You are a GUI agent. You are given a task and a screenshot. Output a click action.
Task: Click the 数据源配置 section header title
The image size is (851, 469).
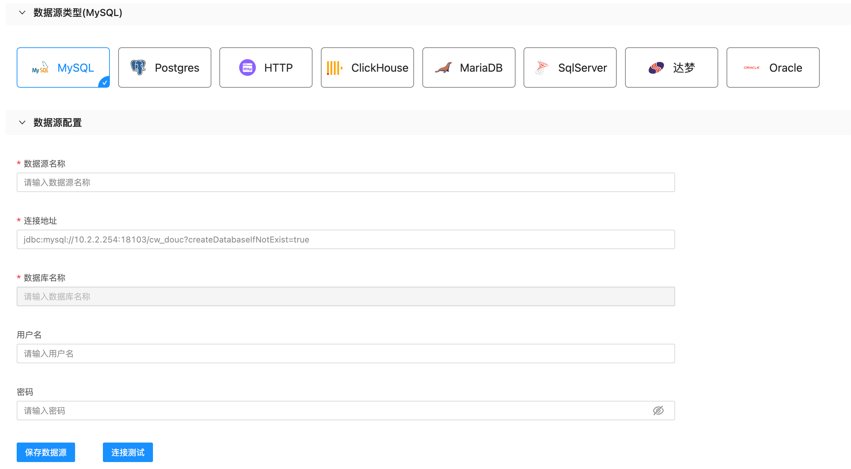point(58,122)
